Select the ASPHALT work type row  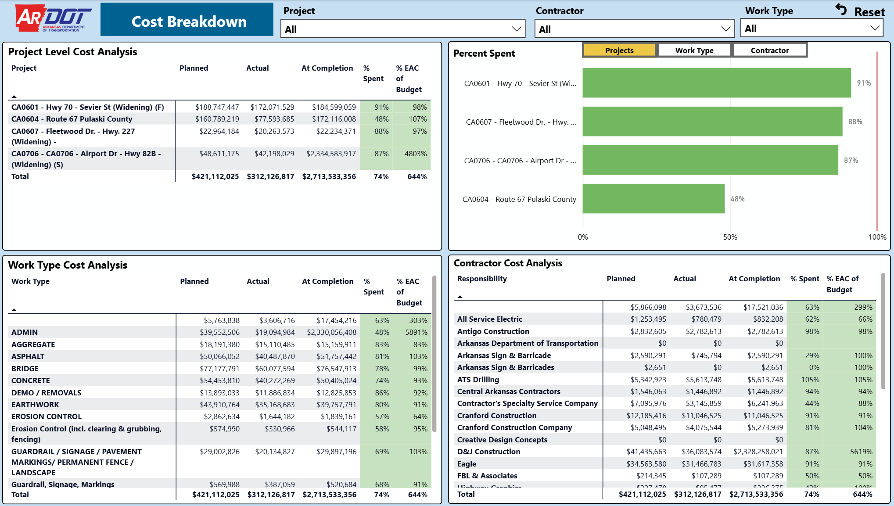[x=219, y=356]
